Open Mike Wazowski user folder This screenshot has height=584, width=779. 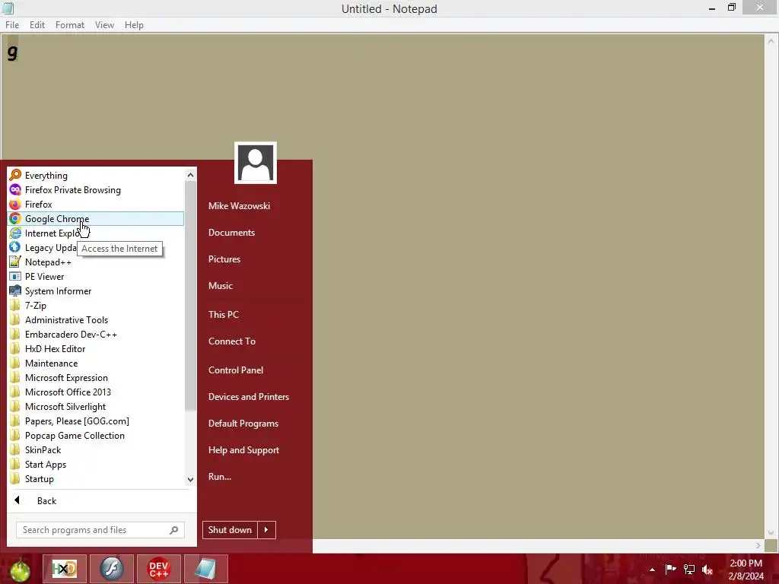[x=239, y=205]
